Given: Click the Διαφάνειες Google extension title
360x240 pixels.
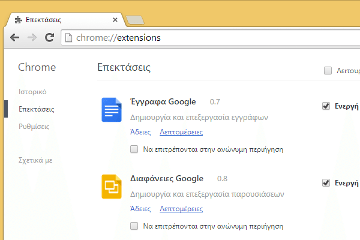Looking at the screenshot, I should click(x=167, y=178).
